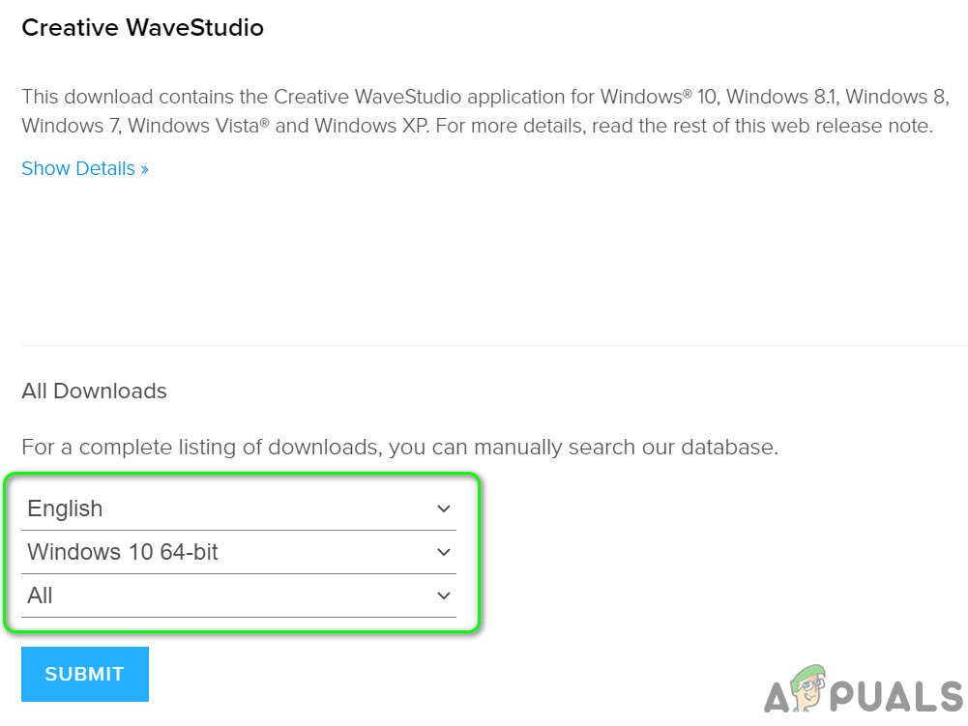The width and height of the screenshot is (968, 726).
Task: Click 'Windows Vista' in the description
Action: [188, 126]
